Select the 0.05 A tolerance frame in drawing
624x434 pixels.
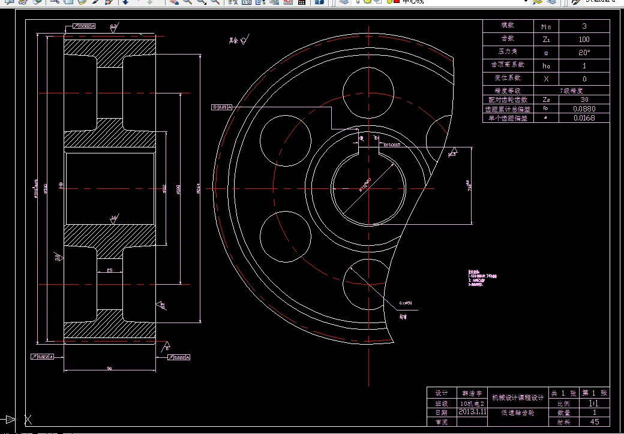click(222, 107)
